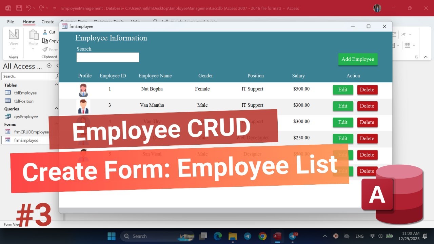
Task: Click the View design-ruler icon
Action: coord(14,34)
